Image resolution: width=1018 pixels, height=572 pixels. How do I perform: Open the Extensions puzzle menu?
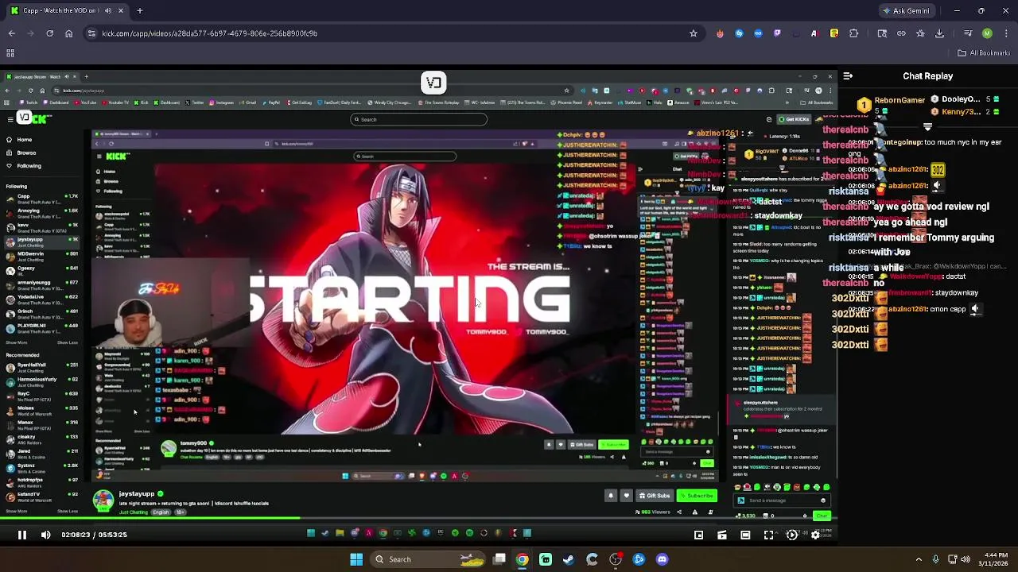tap(853, 33)
